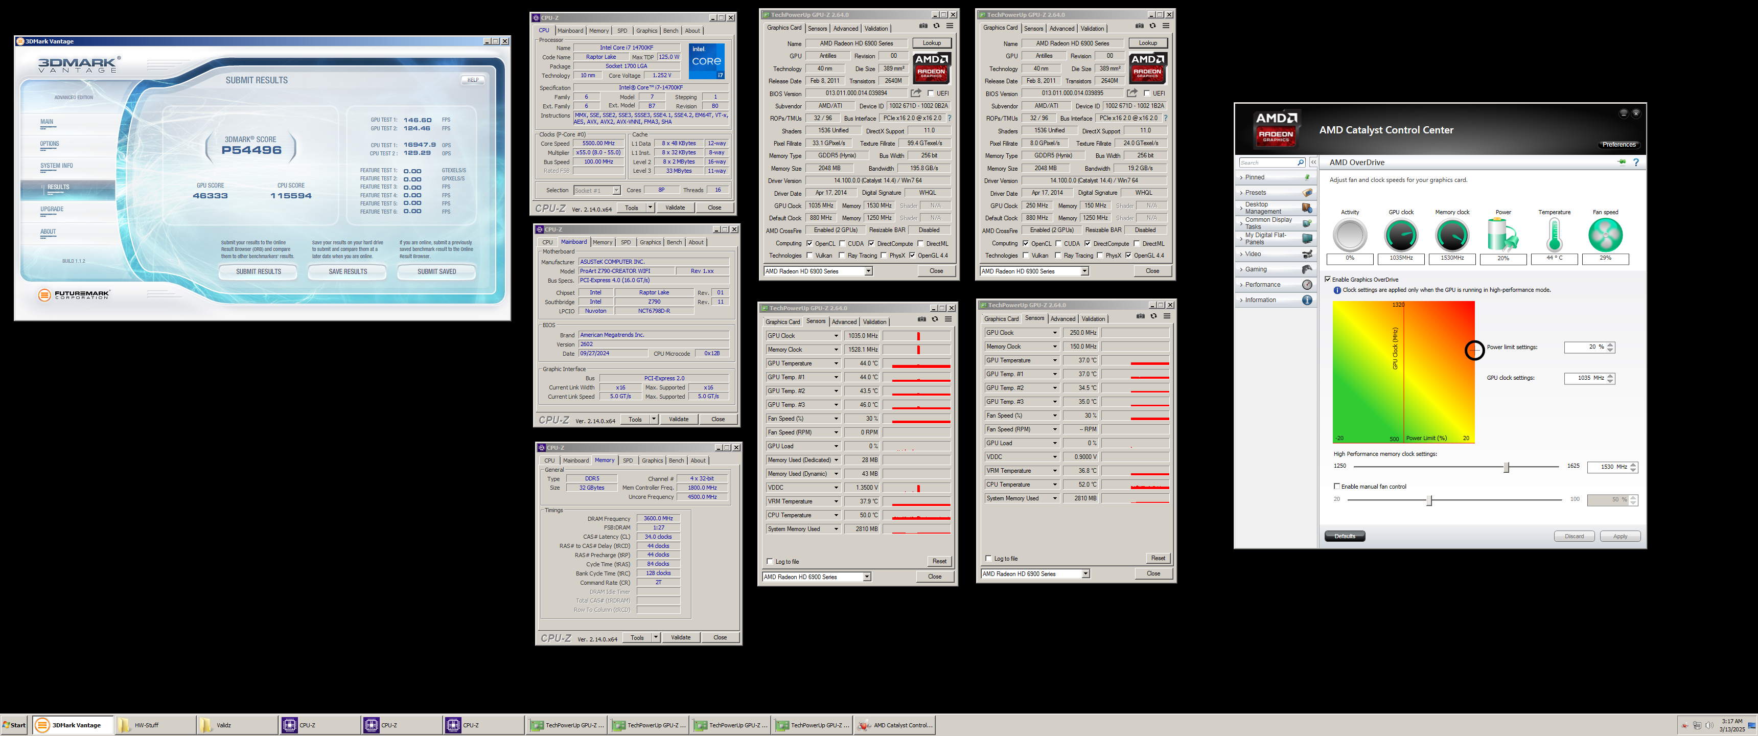Expand Common Display Tasks chevron in Catalyst sidebar
This screenshot has width=1758, height=736.
1241,223
